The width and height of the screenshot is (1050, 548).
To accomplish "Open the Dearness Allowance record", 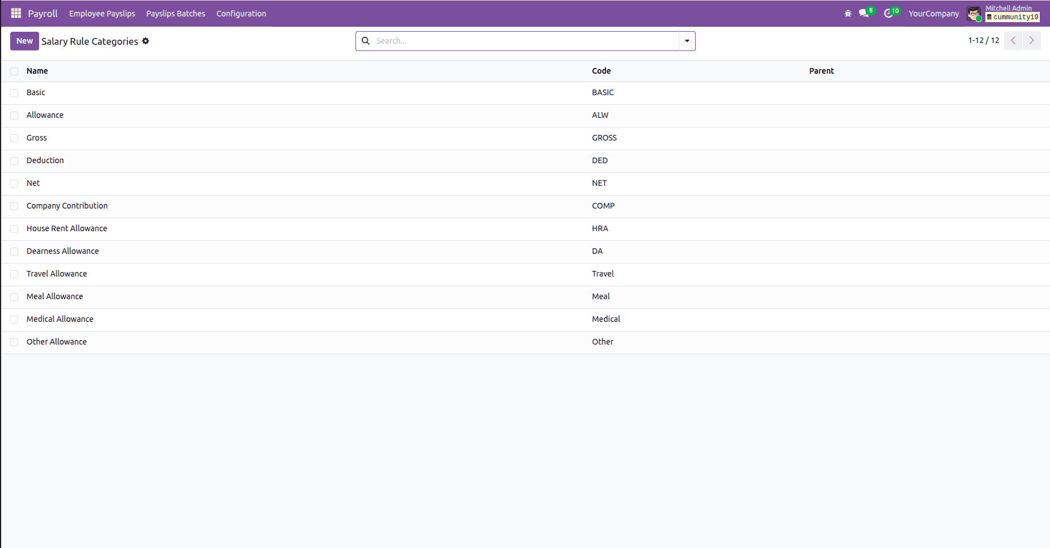I will click(62, 251).
